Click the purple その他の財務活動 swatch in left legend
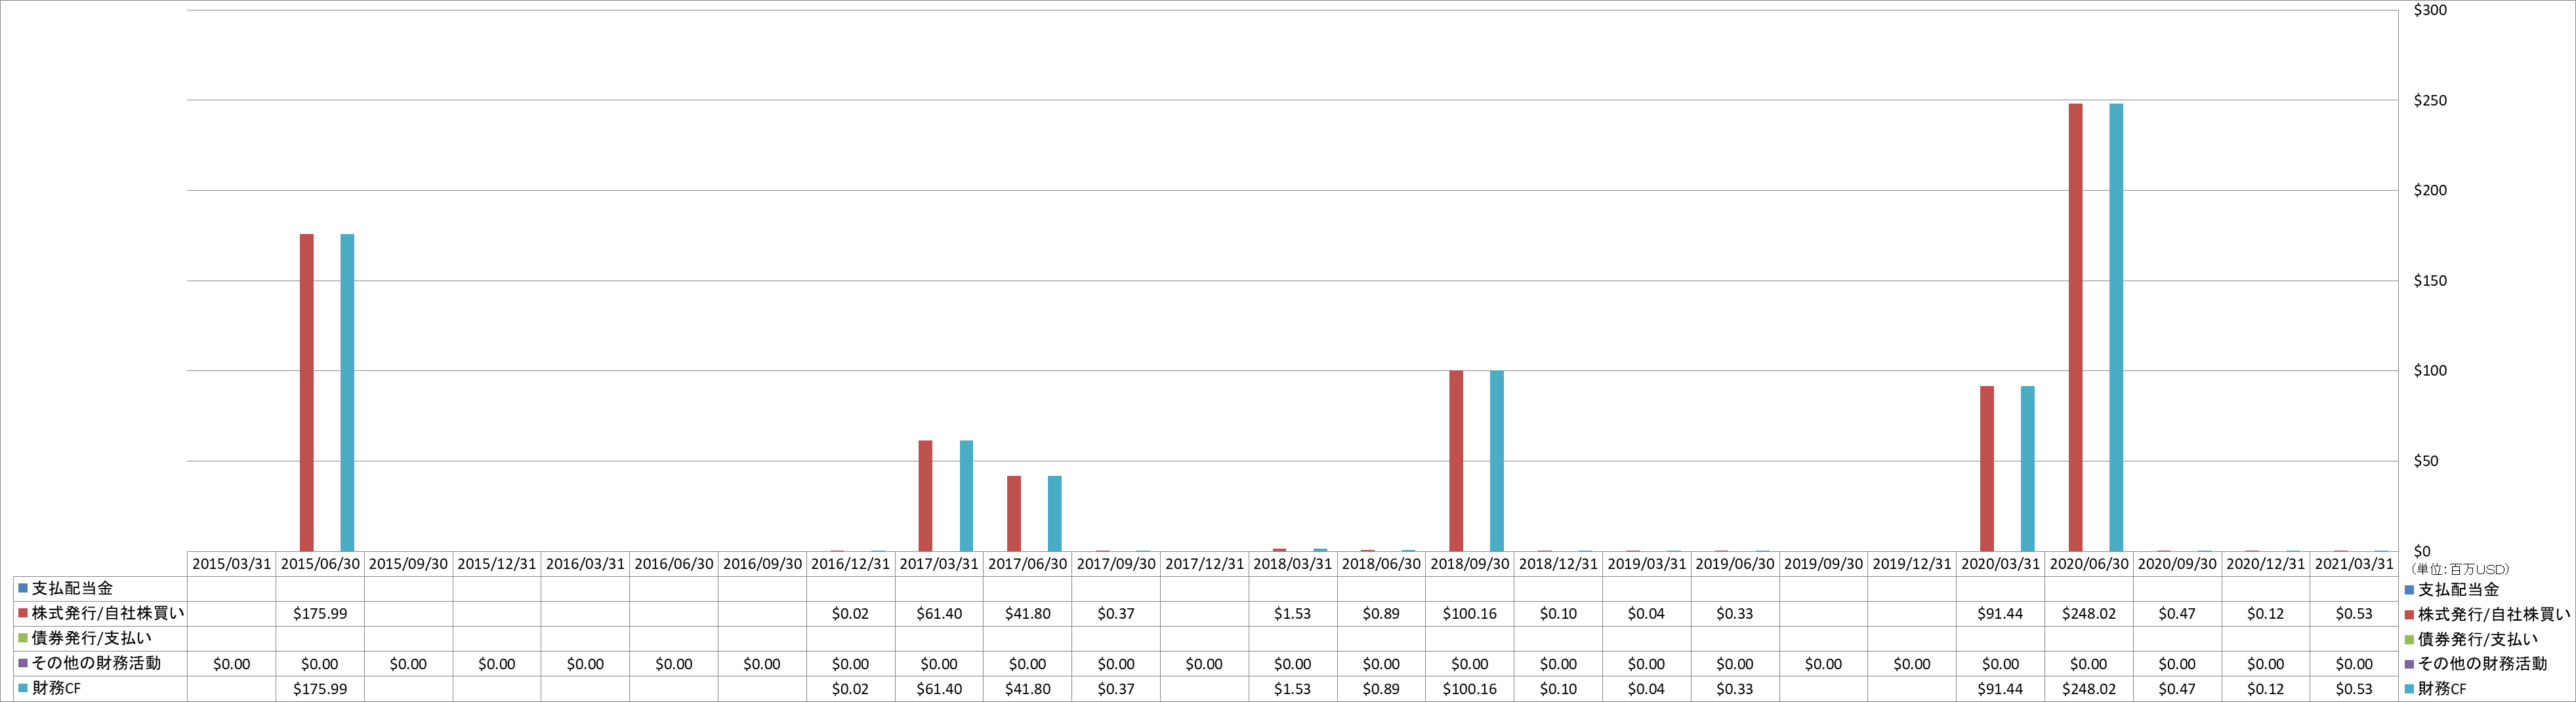 pyautogui.click(x=22, y=663)
